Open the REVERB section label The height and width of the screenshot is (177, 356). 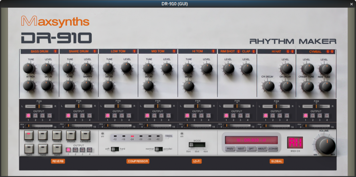pos(58,161)
